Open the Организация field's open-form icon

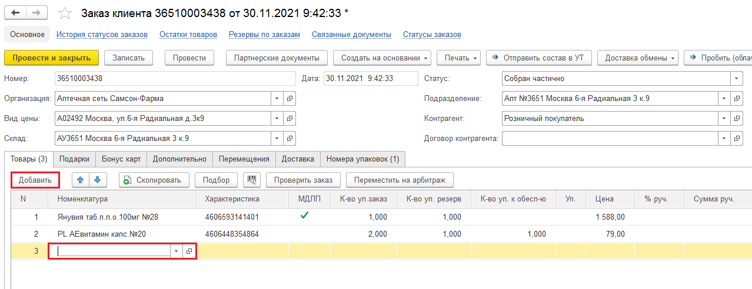pyautogui.click(x=290, y=99)
